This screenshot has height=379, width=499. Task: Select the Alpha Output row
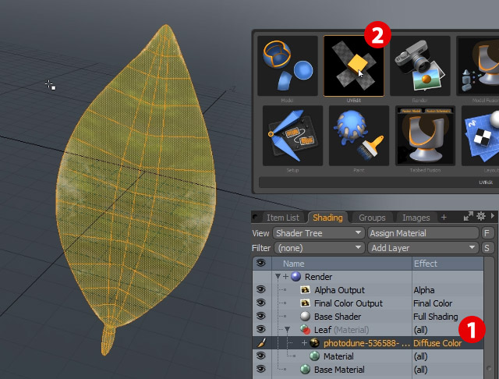tap(368, 290)
